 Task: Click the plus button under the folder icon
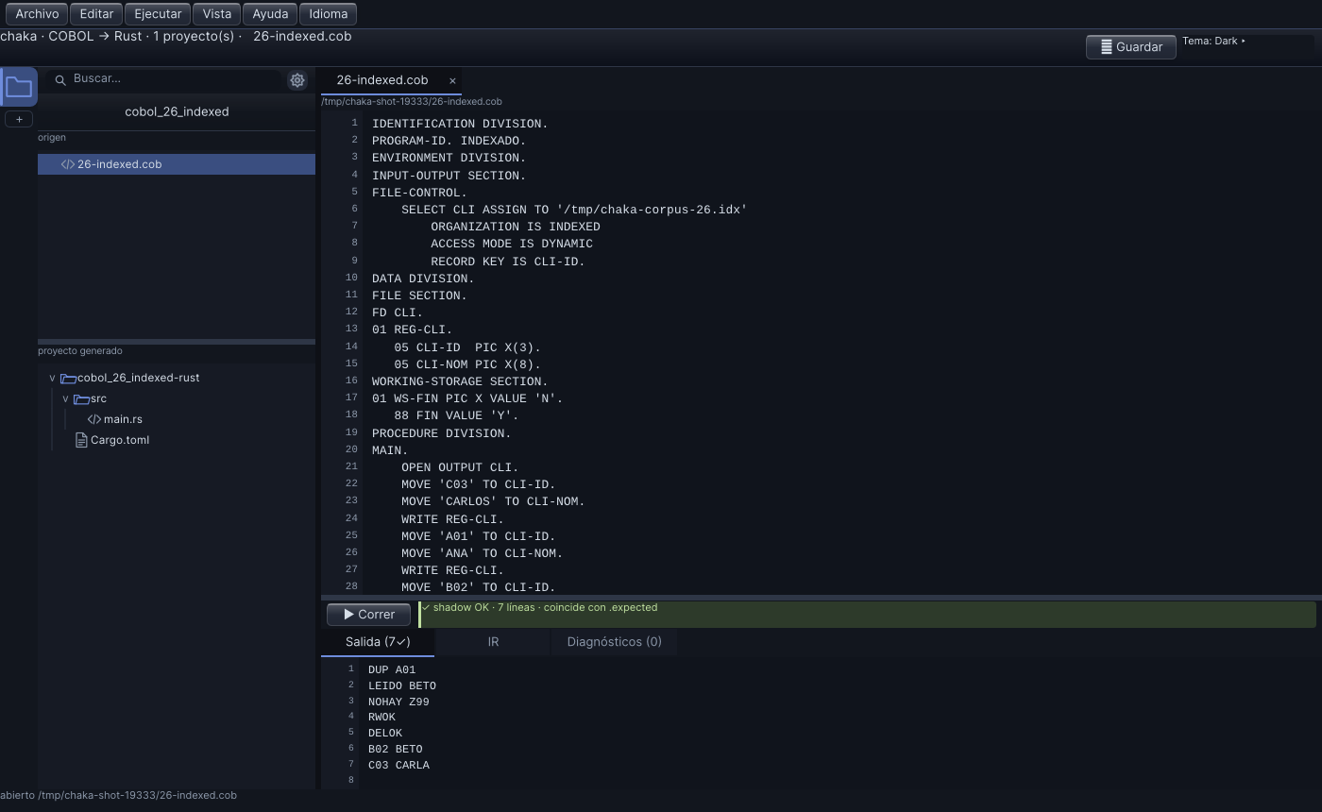(19, 119)
